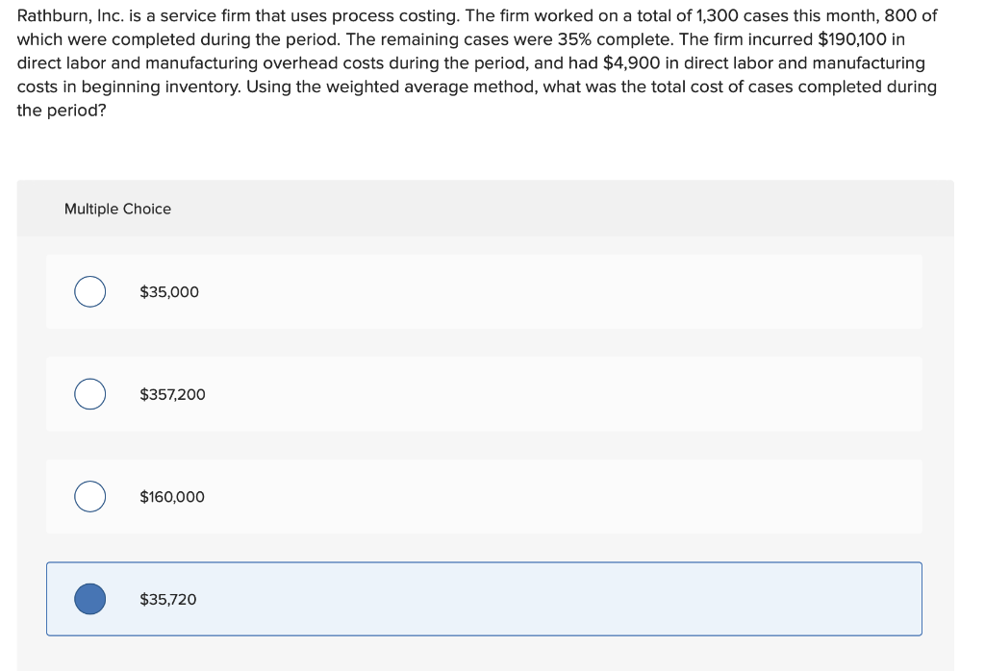The height and width of the screenshot is (671, 985).
Task: Click the $35,000 answer row
Action: 484,291
